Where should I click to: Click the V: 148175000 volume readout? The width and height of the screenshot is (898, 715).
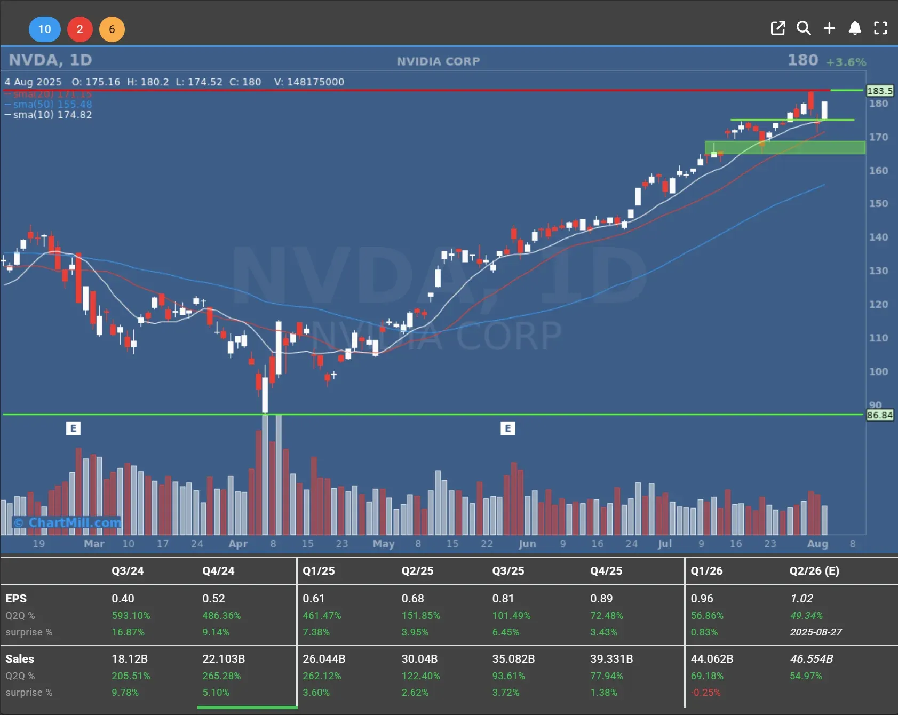309,82
